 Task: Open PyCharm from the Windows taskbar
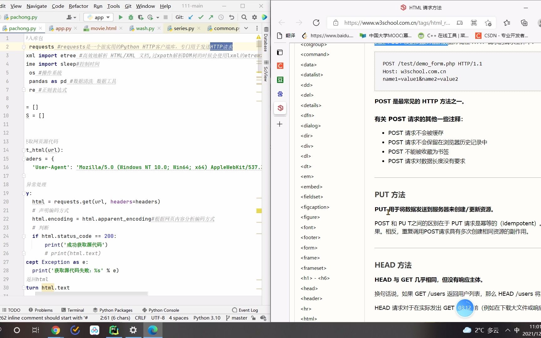(114, 330)
